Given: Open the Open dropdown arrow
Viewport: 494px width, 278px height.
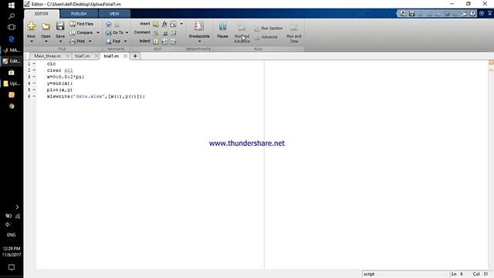Looking at the screenshot, I should click(46, 41).
